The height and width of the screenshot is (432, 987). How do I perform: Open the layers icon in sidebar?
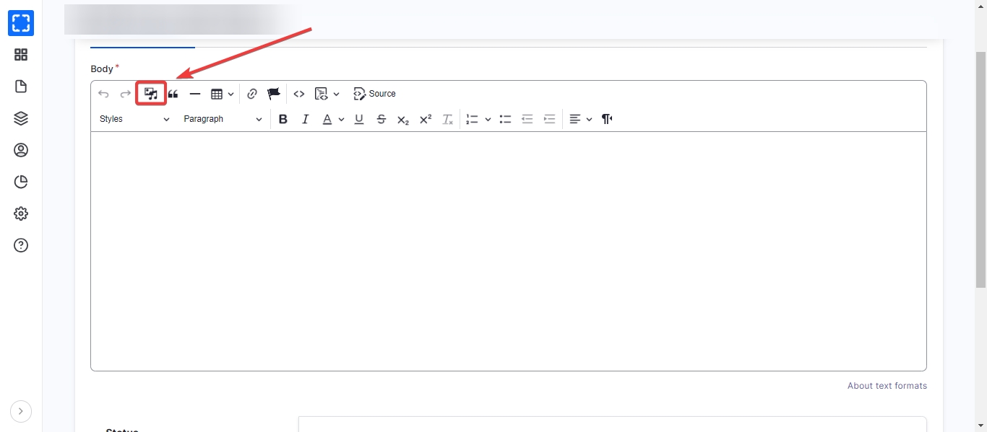click(21, 118)
